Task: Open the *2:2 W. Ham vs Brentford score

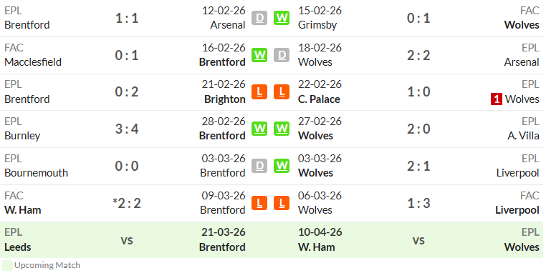Action: point(127,203)
